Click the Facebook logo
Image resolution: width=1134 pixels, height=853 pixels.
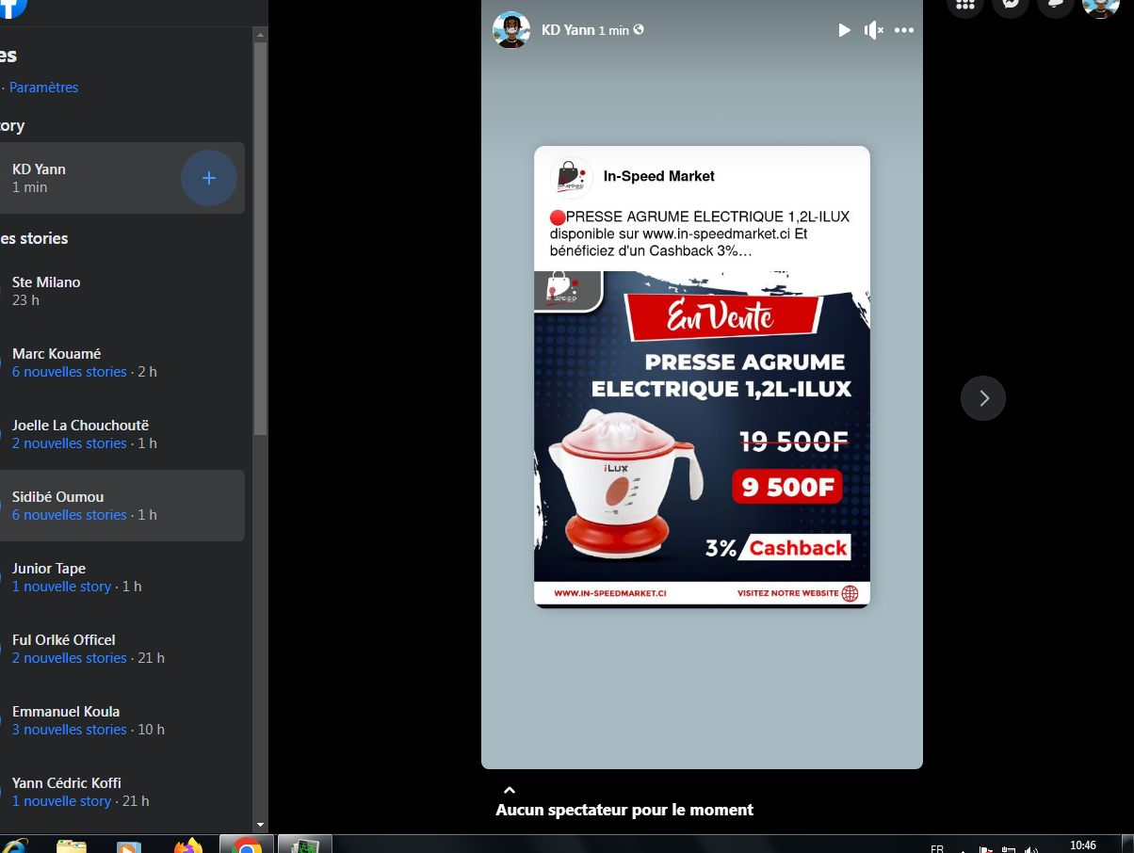coord(11,8)
